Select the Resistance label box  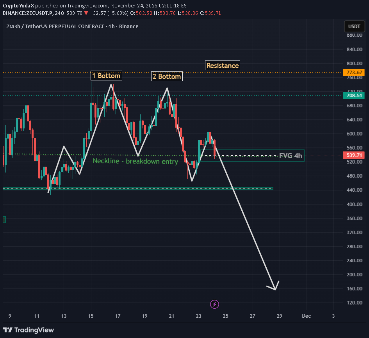click(223, 65)
